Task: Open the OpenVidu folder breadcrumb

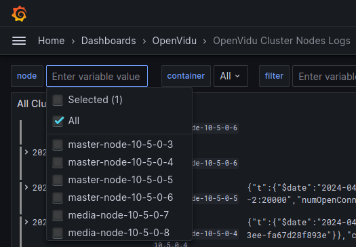Action: (x=174, y=41)
